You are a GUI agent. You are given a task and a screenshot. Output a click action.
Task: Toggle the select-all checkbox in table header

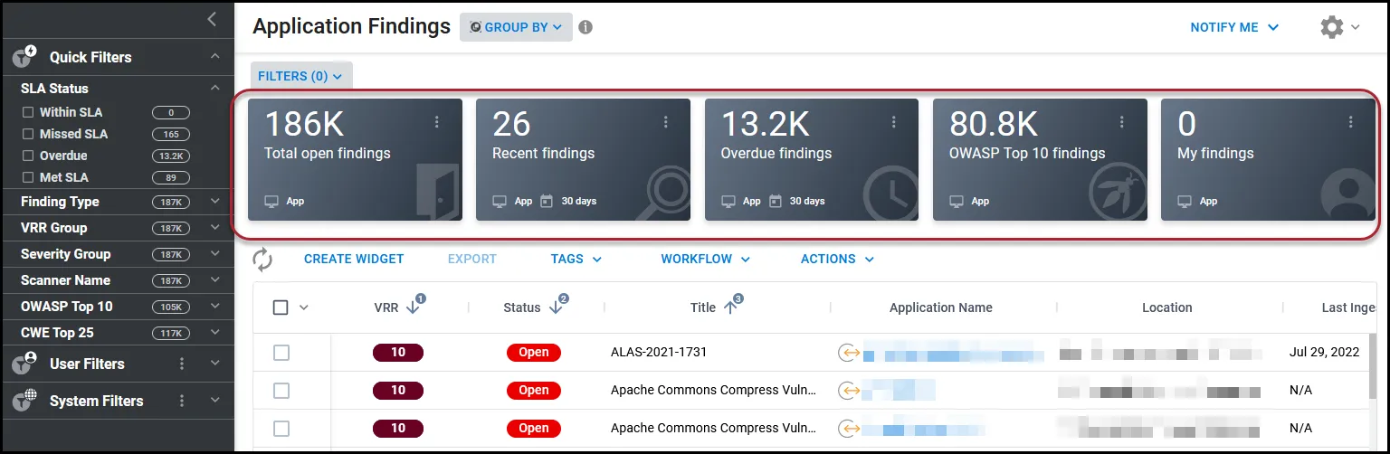[281, 307]
